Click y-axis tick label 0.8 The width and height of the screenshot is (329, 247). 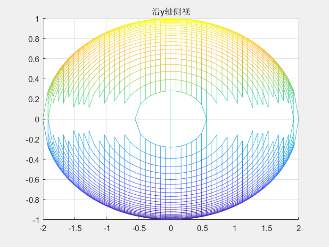34,39
